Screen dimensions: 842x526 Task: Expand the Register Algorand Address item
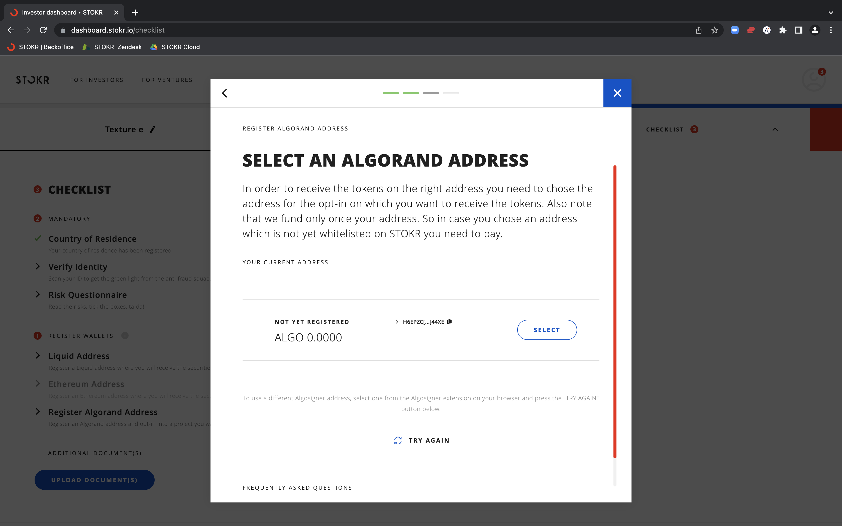(38, 412)
